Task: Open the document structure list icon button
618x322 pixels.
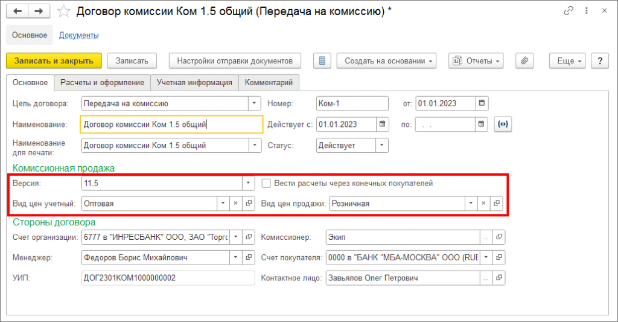Action: [322, 61]
